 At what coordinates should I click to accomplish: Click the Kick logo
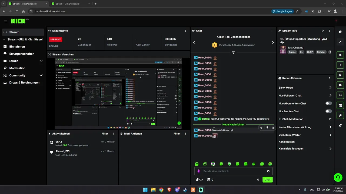point(19,21)
